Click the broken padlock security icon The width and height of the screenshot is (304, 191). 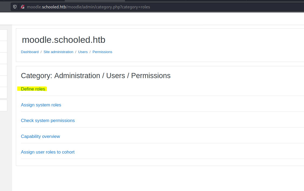point(23,7)
